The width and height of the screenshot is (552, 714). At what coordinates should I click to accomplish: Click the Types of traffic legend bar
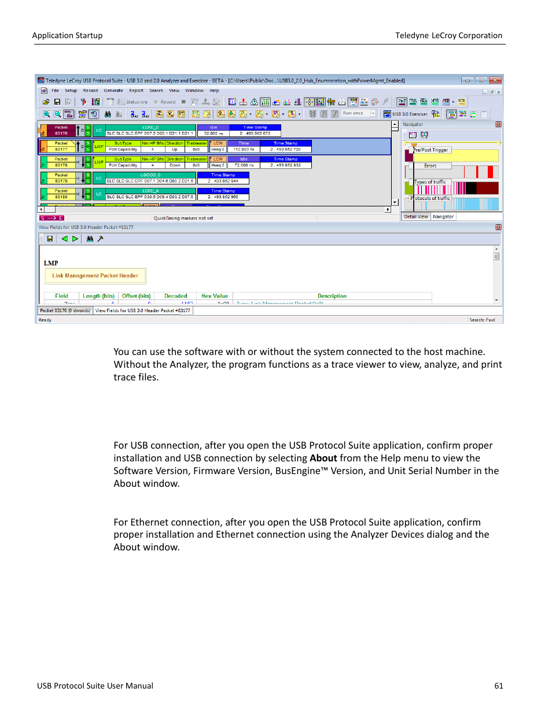click(x=430, y=182)
